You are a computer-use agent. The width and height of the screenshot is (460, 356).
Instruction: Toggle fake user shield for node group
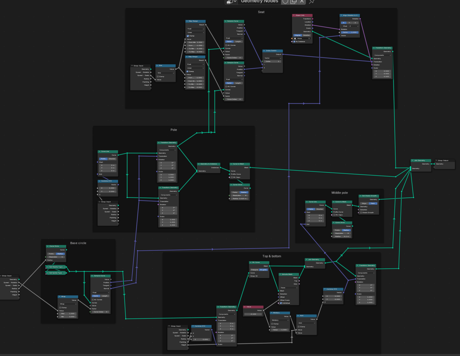pyautogui.click(x=285, y=1)
